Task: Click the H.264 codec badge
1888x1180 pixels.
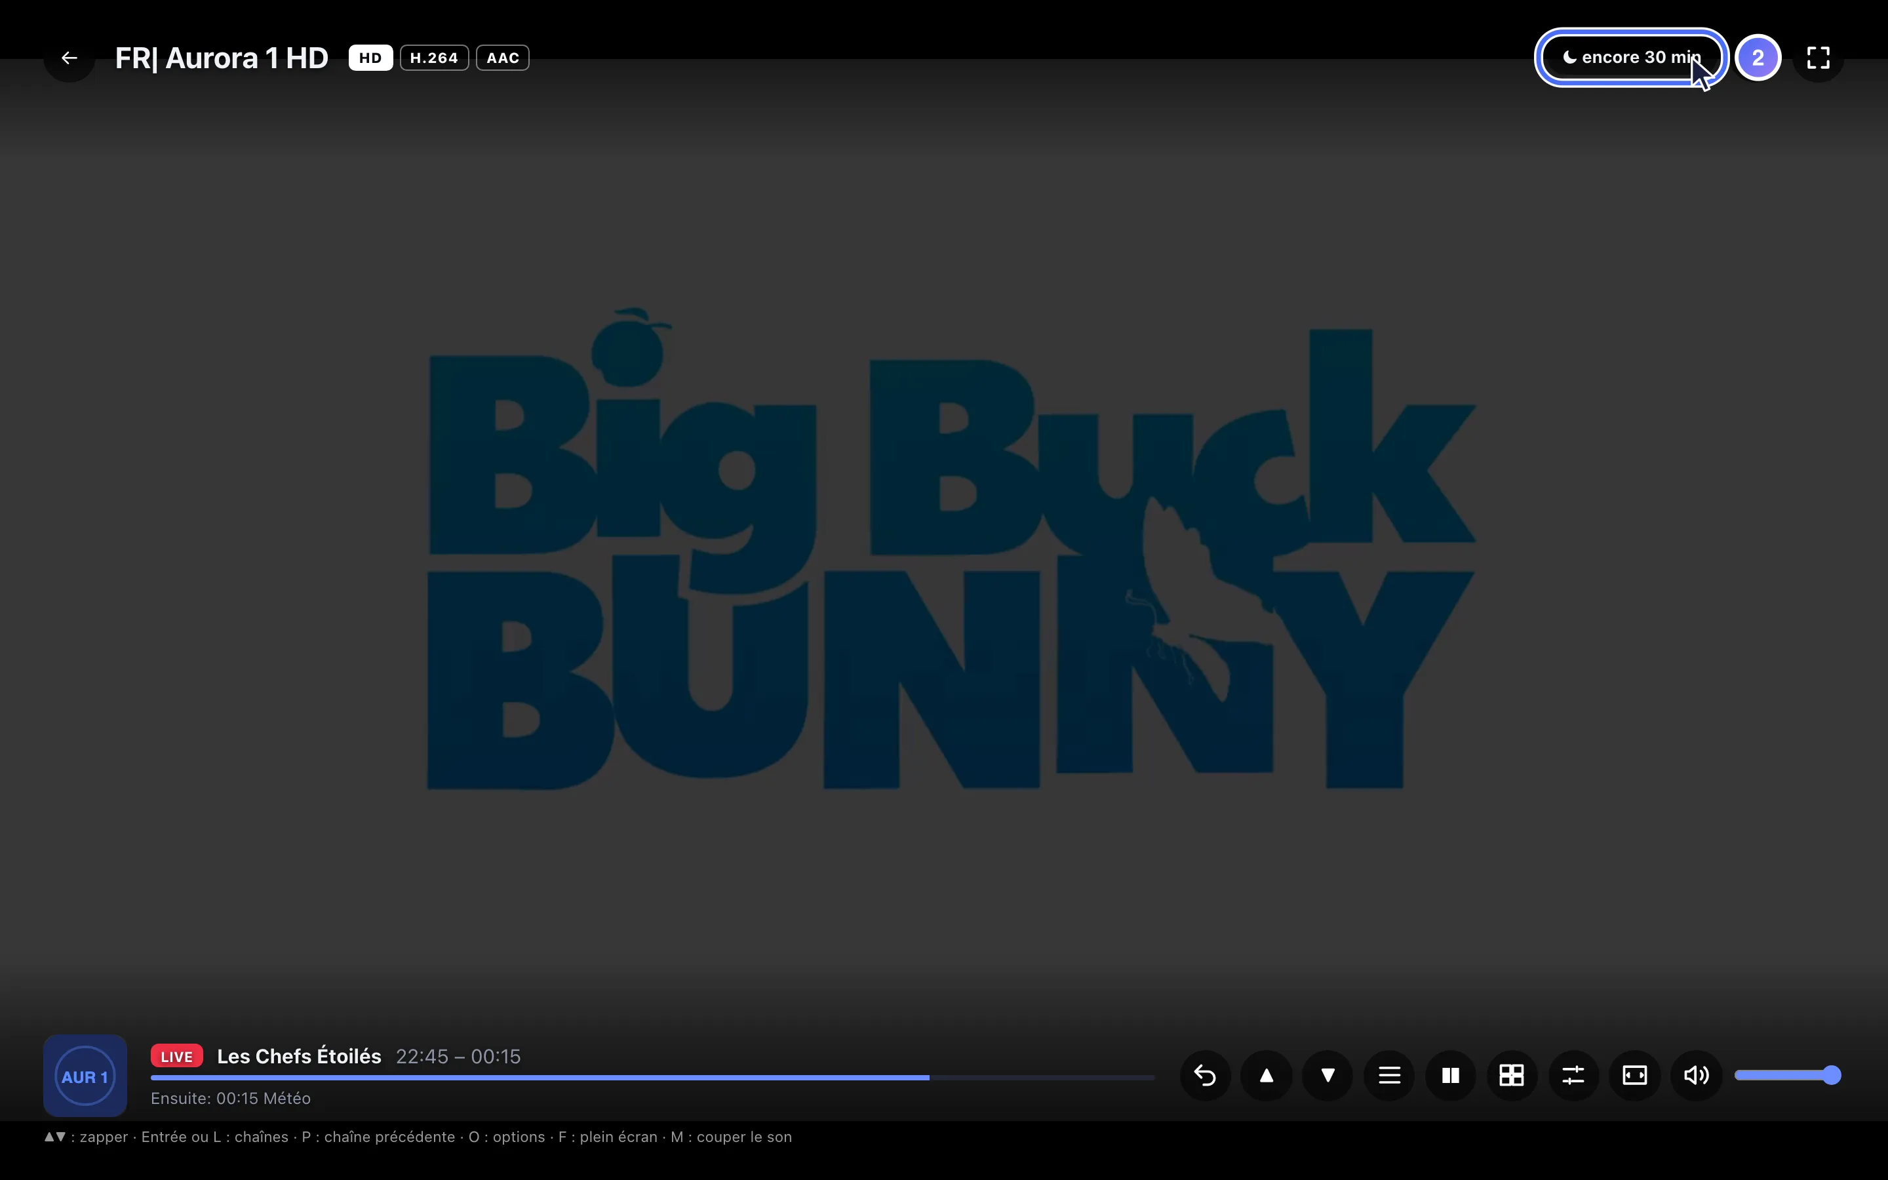Action: pyautogui.click(x=435, y=58)
